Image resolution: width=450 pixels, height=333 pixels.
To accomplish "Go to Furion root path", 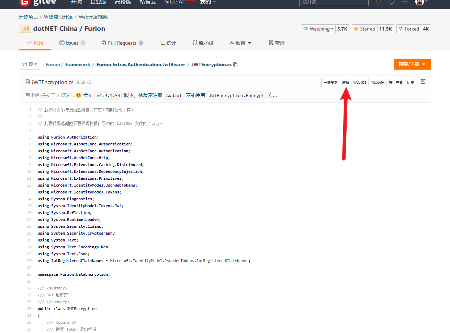I will 53,64.
